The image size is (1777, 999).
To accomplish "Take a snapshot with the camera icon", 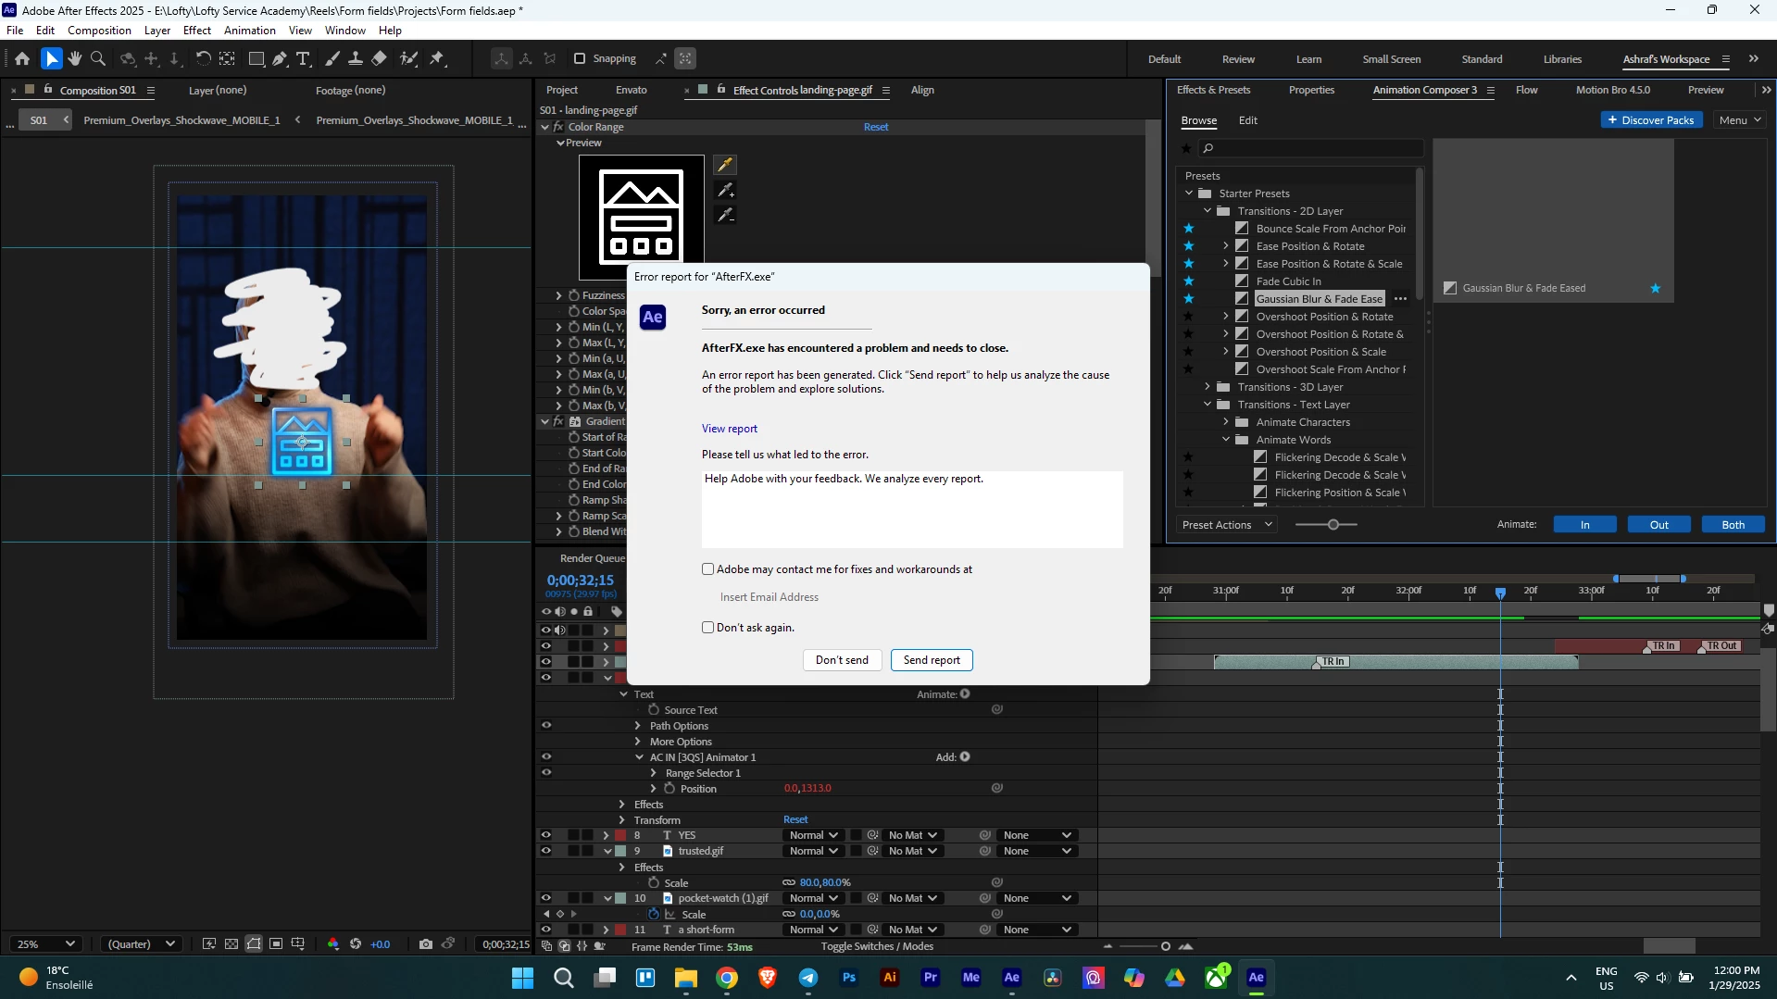I will coord(425,944).
